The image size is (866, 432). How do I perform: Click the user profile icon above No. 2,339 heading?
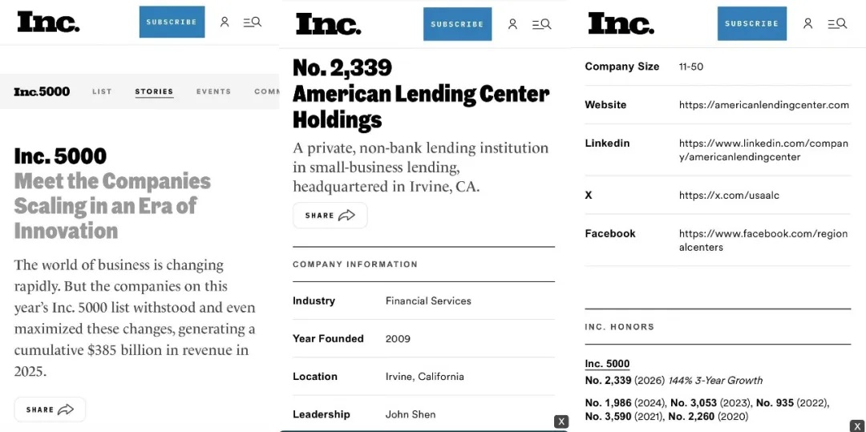coord(512,24)
